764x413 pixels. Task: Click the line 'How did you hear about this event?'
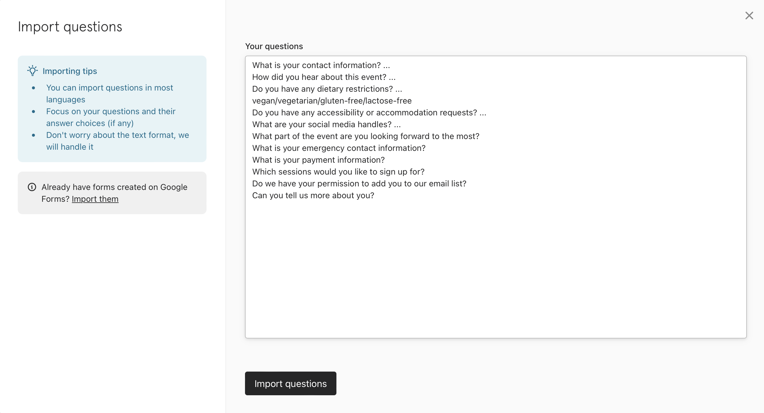324,77
